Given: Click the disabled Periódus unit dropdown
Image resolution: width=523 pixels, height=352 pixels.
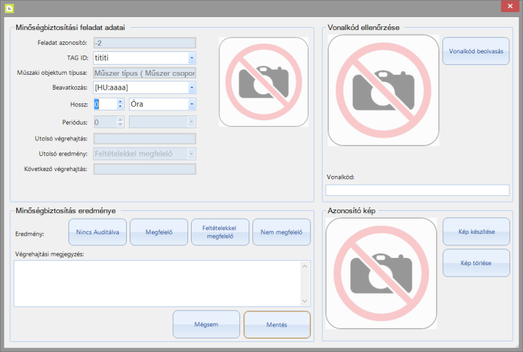Looking at the screenshot, I should 162,122.
